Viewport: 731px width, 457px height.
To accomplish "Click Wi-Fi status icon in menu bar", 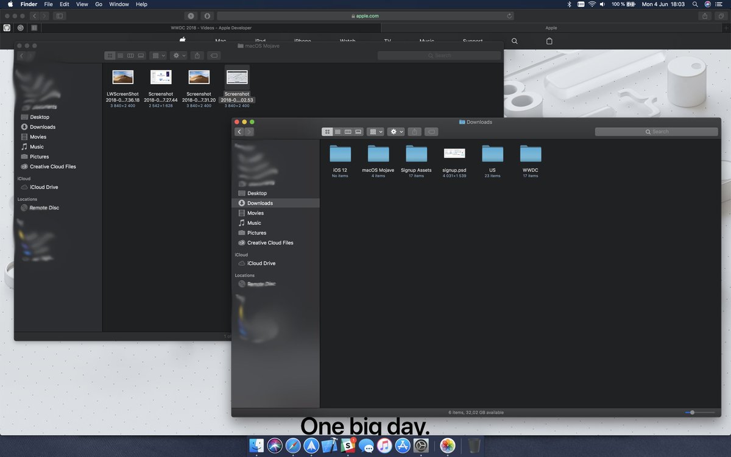I will (x=591, y=4).
